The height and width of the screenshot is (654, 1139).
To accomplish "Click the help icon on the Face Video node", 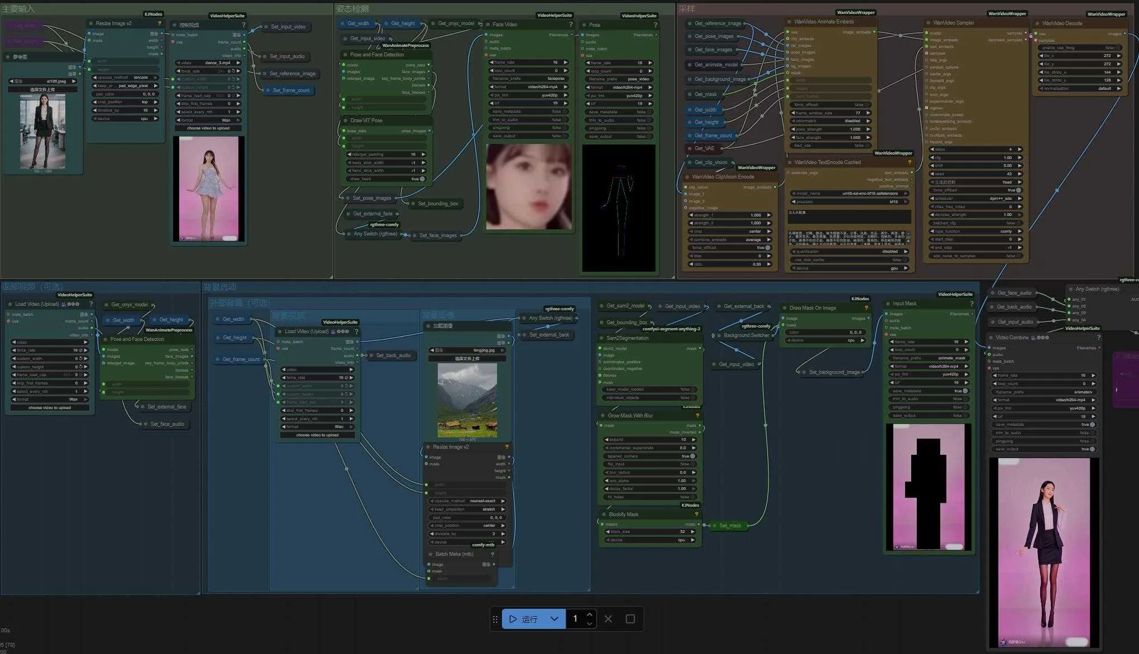I will click(570, 25).
